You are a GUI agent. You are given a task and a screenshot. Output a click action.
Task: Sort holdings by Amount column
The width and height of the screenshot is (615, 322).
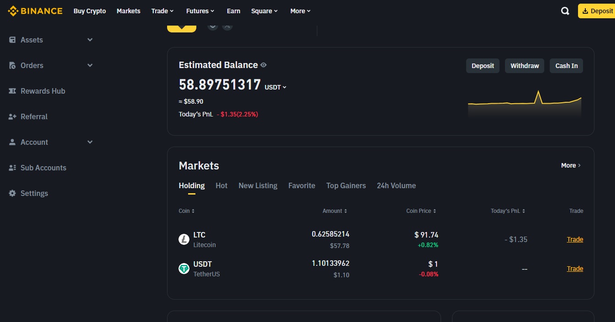click(335, 211)
